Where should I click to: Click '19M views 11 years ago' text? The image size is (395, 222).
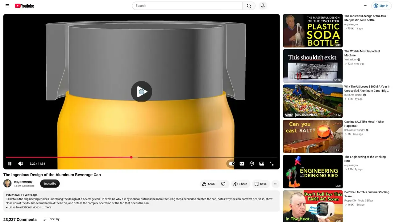coord(22,195)
